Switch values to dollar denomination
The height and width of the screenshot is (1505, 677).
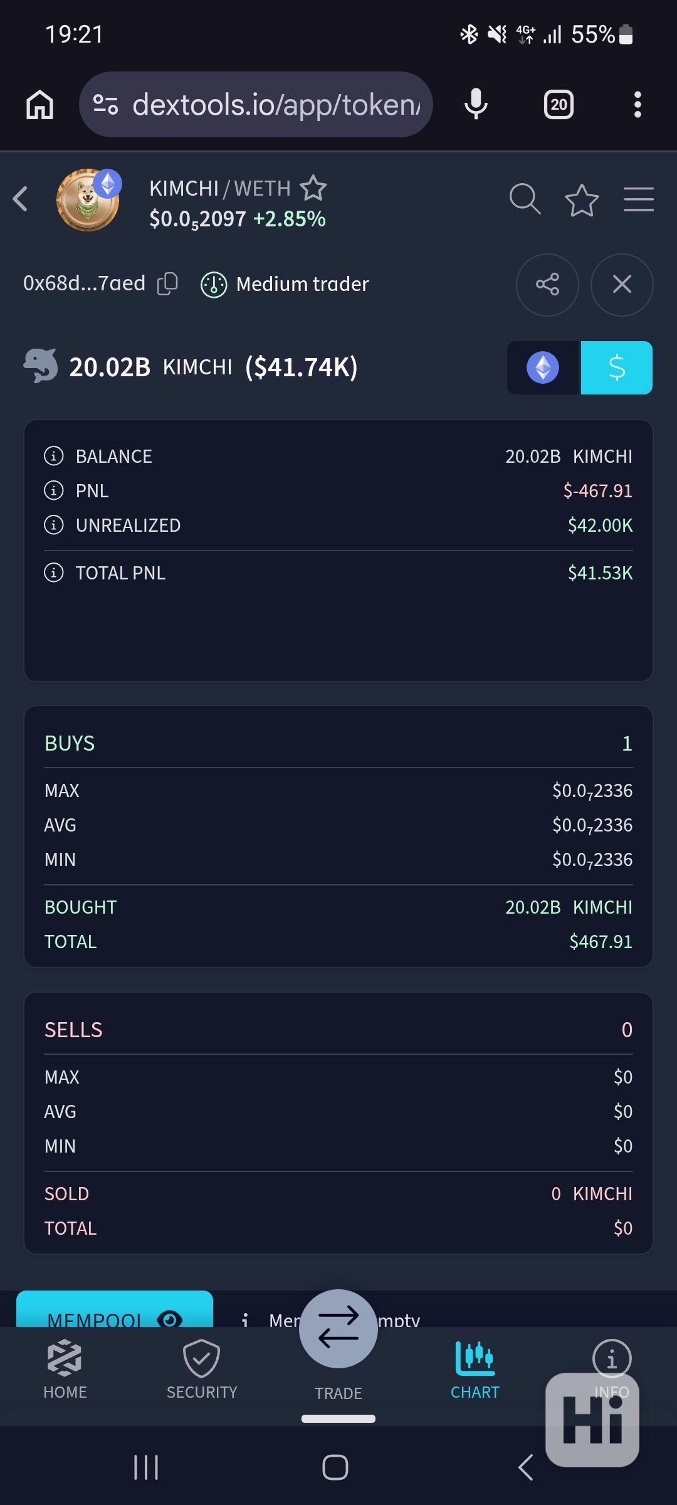pos(616,367)
